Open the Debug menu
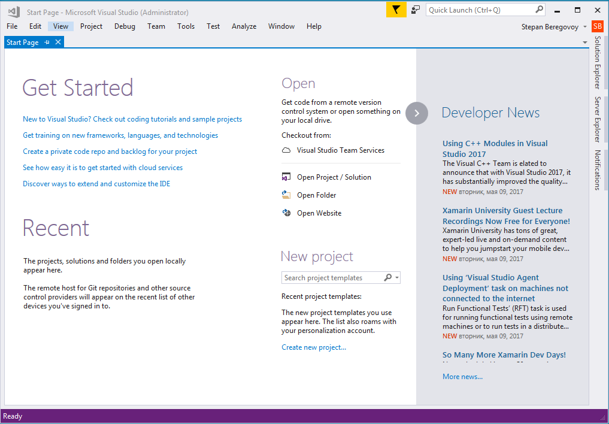The height and width of the screenshot is (424, 609). point(125,26)
